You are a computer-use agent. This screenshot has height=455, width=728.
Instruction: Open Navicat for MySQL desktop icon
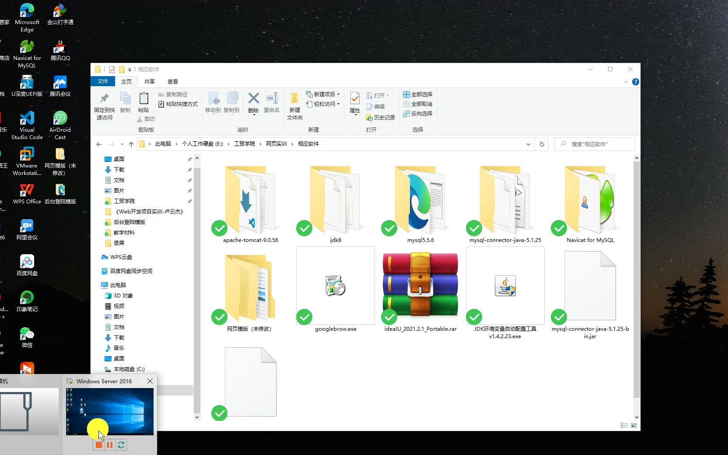[x=27, y=54]
